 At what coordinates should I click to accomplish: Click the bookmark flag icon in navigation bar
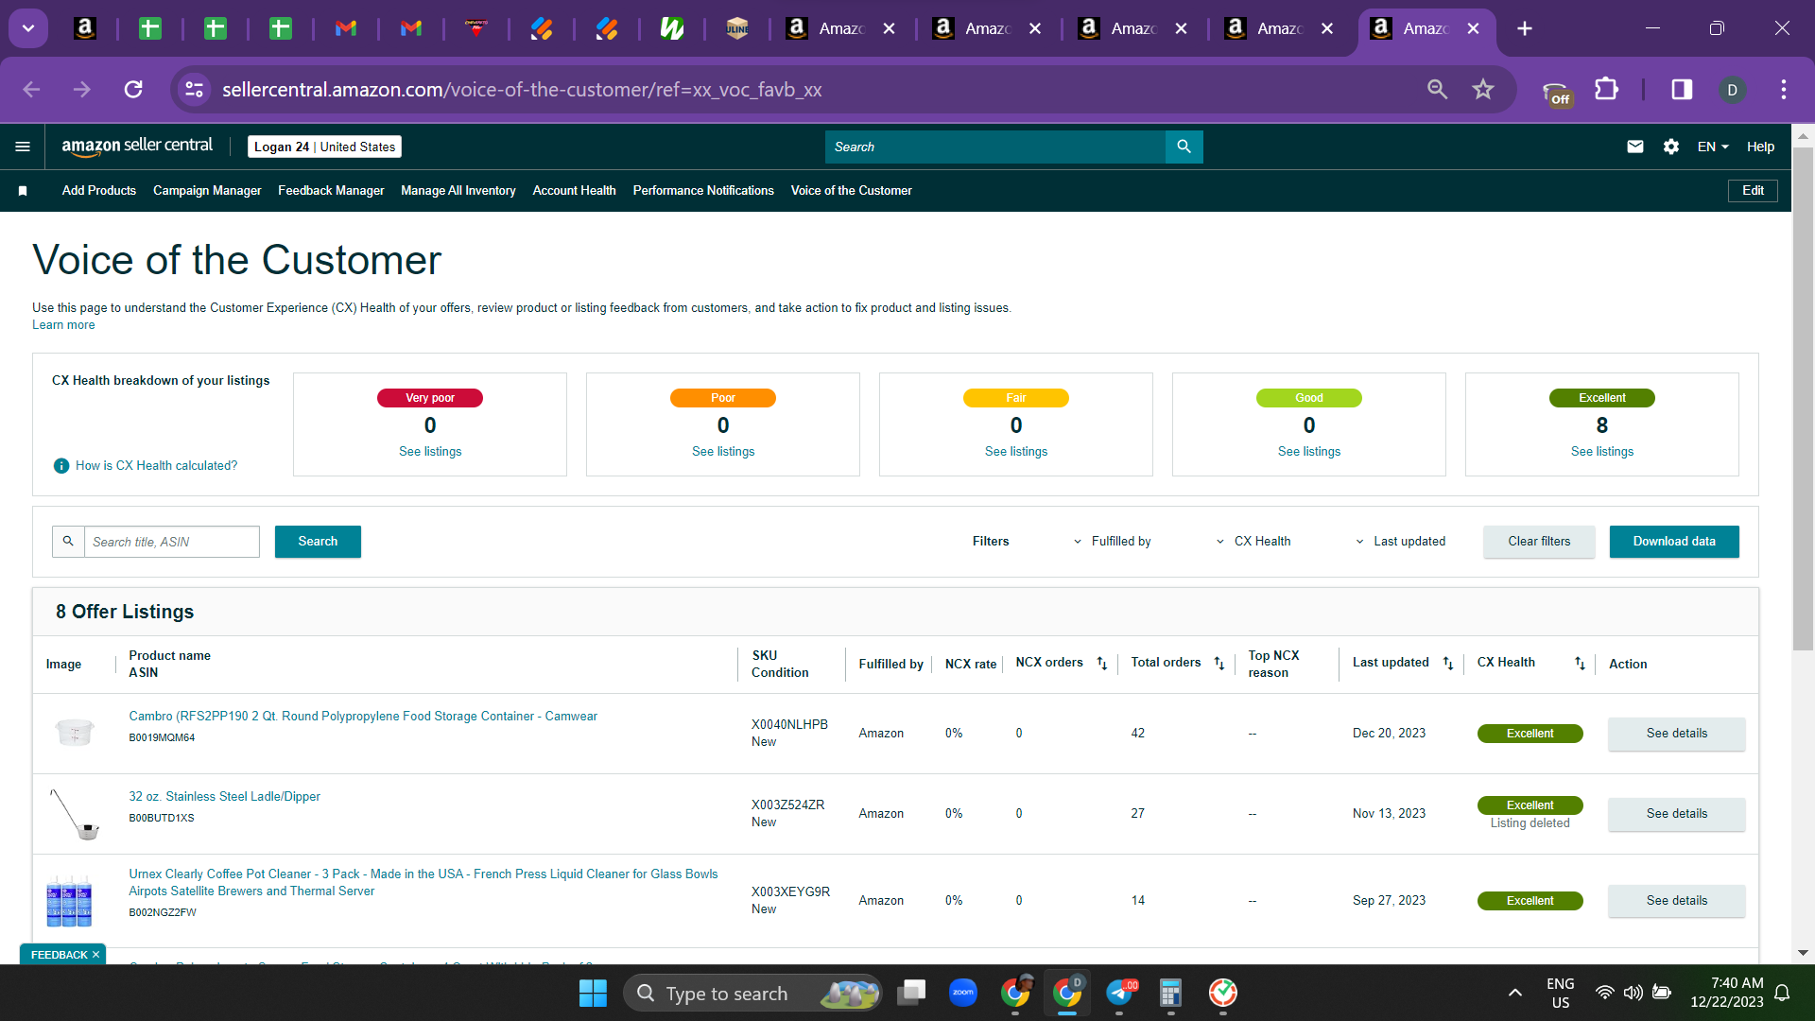(x=23, y=191)
